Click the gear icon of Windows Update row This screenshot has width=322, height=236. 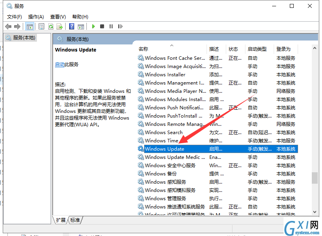coord(141,149)
